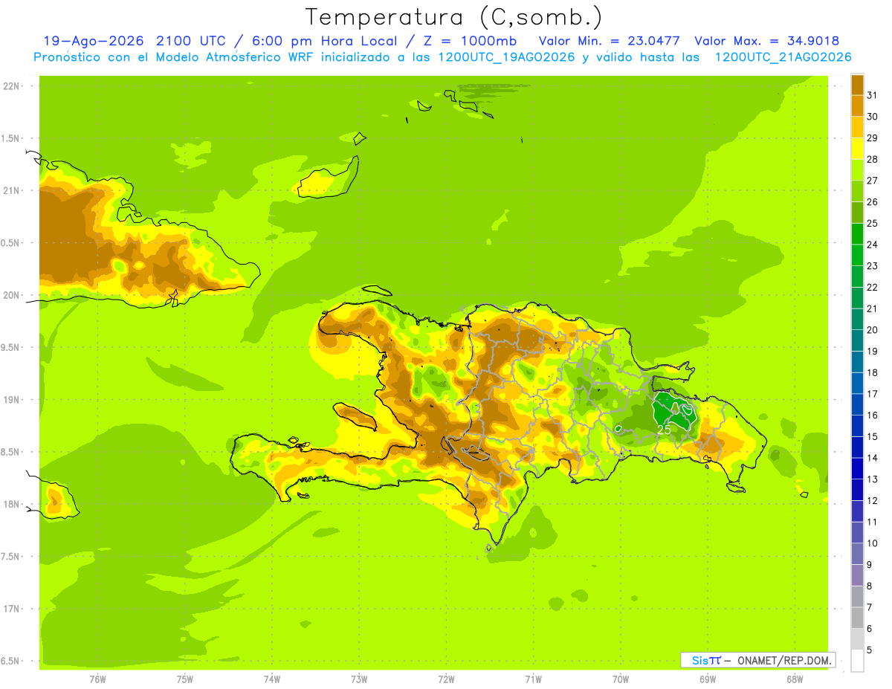Click the "18N" latitude label

12,504
